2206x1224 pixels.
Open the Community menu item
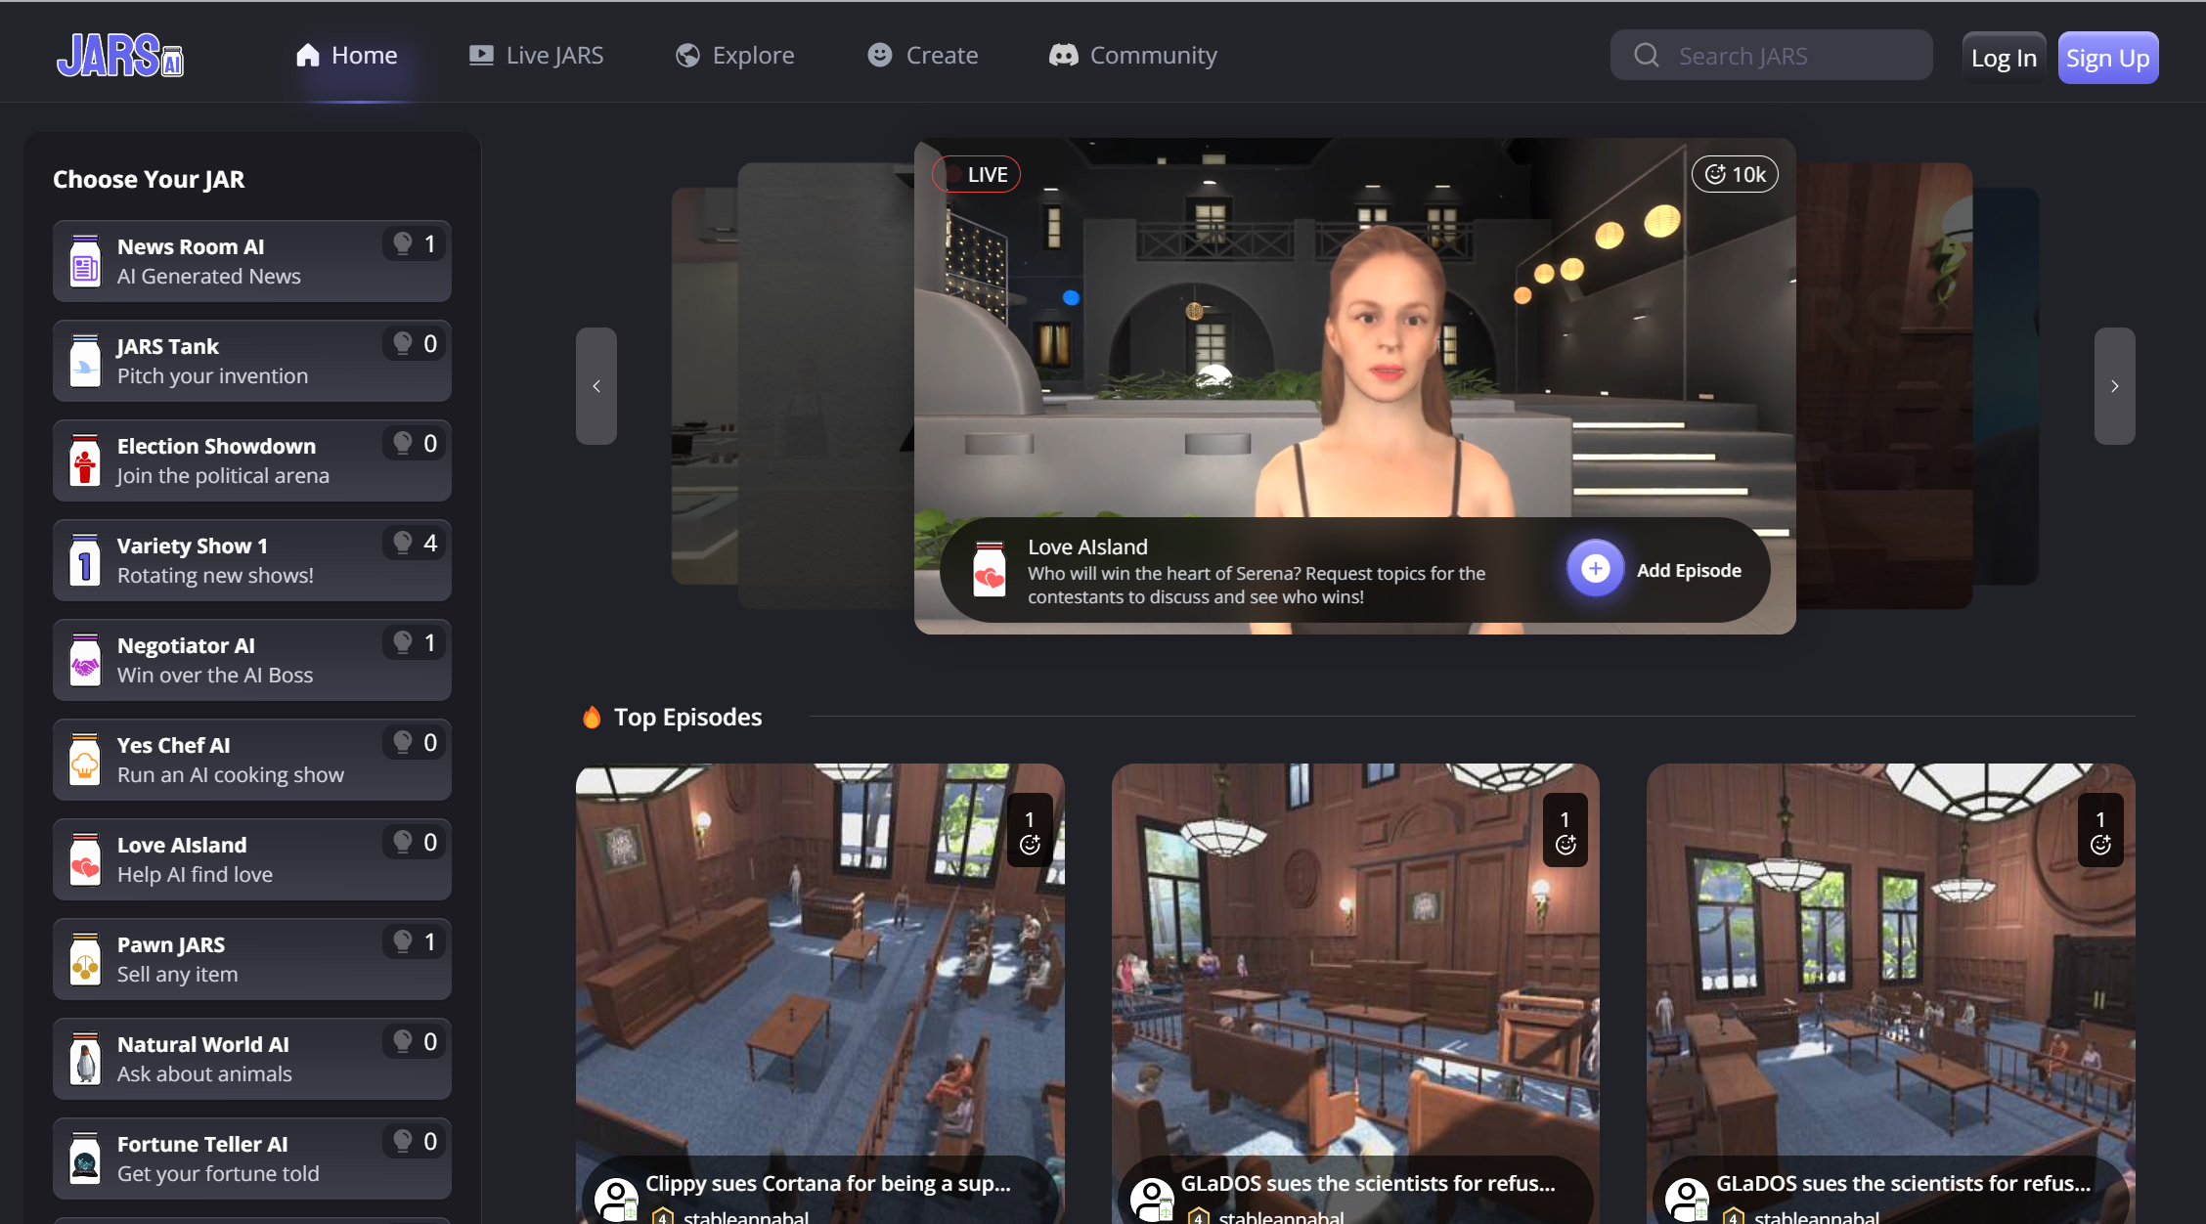click(1133, 56)
